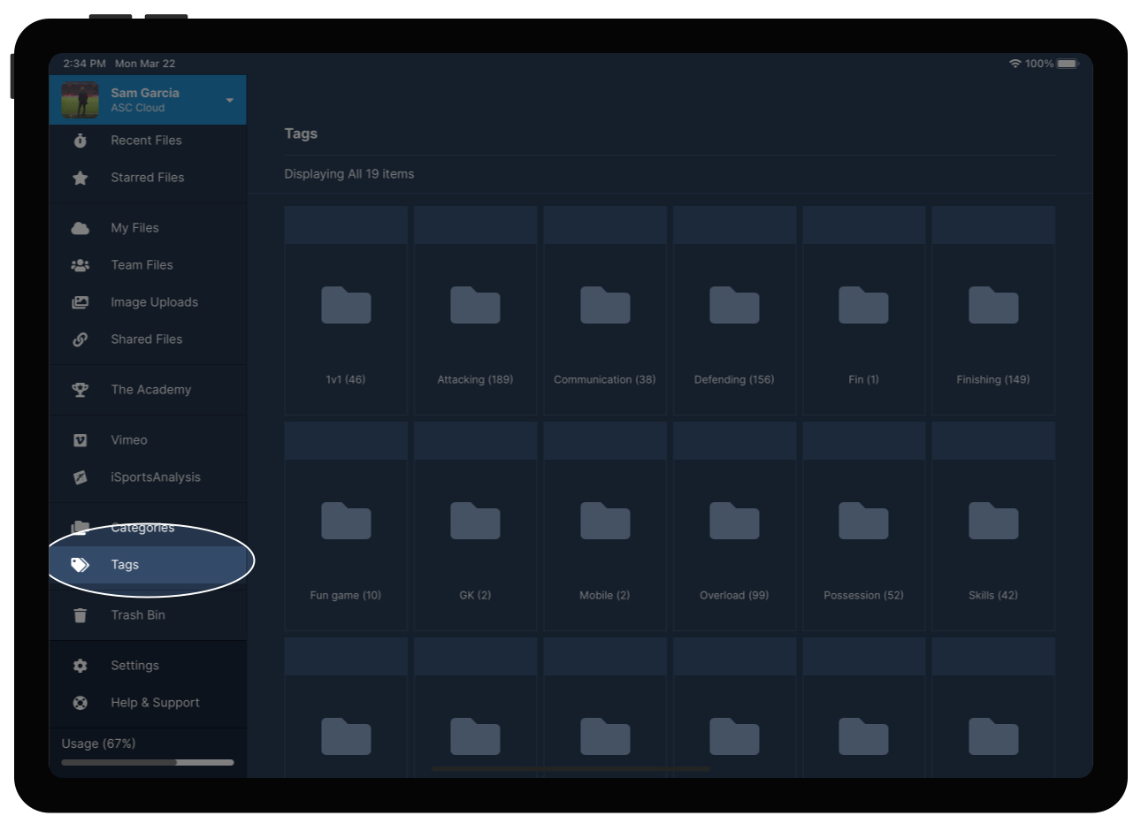Open Settings gear icon
Screen dimensions: 1141x831
80,666
